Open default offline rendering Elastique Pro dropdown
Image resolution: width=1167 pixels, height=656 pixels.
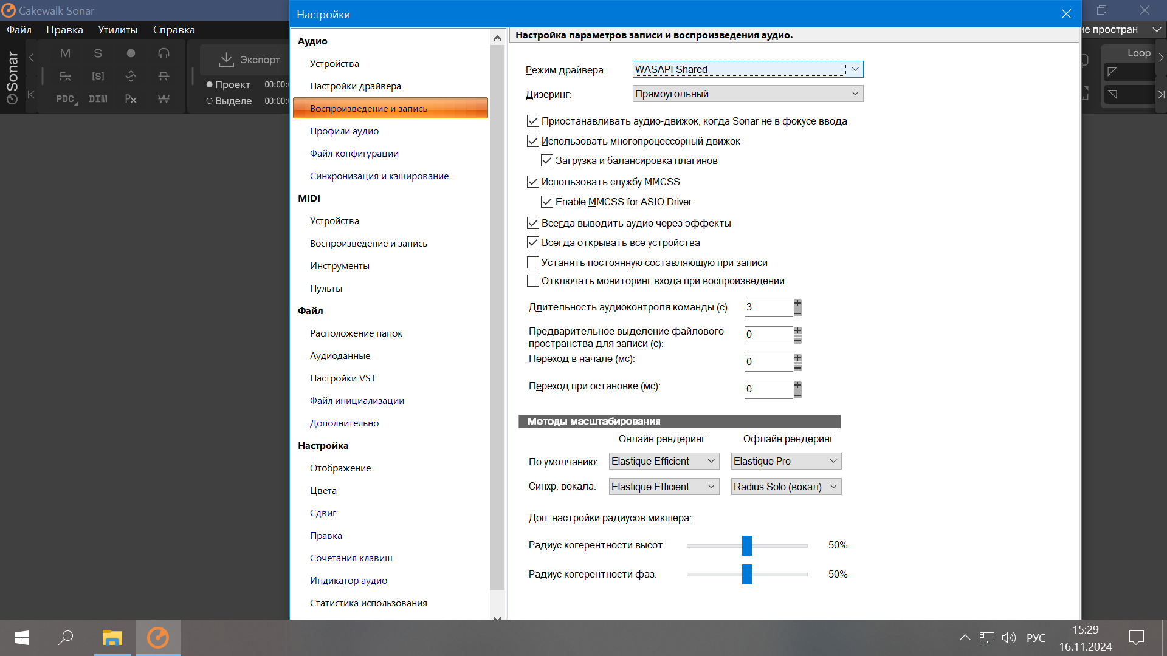786,461
